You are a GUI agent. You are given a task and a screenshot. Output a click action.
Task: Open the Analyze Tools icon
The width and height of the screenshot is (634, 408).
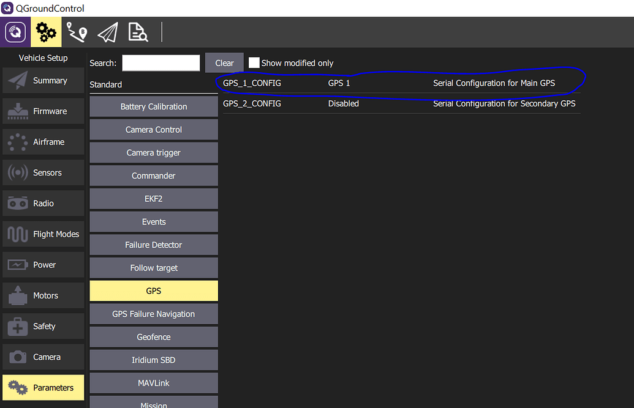(137, 32)
